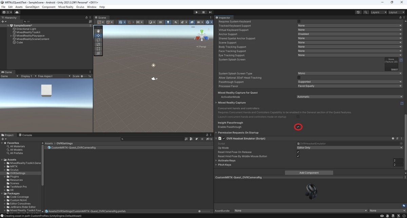Adjust the Project icon size slider
Image resolution: width=407 pixels, height=218 pixels.
204,211
